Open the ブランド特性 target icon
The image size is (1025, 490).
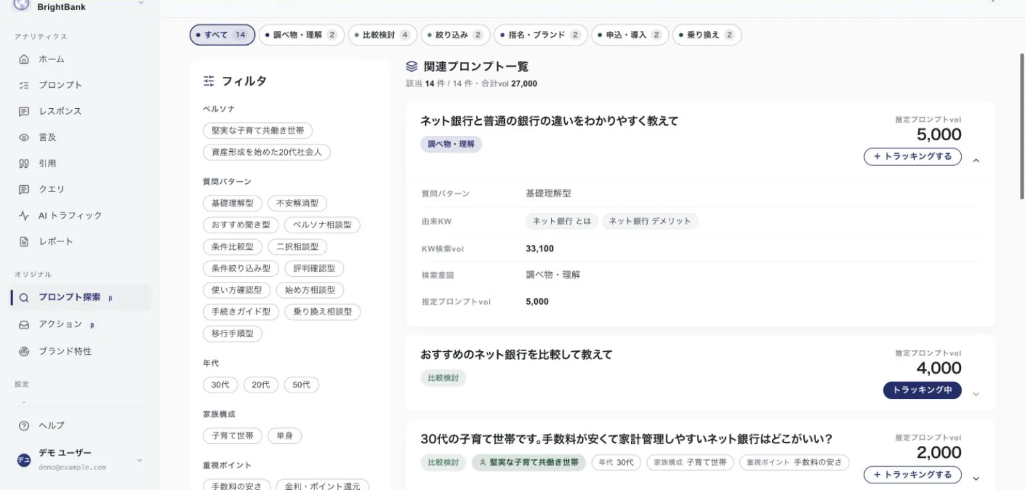24,351
